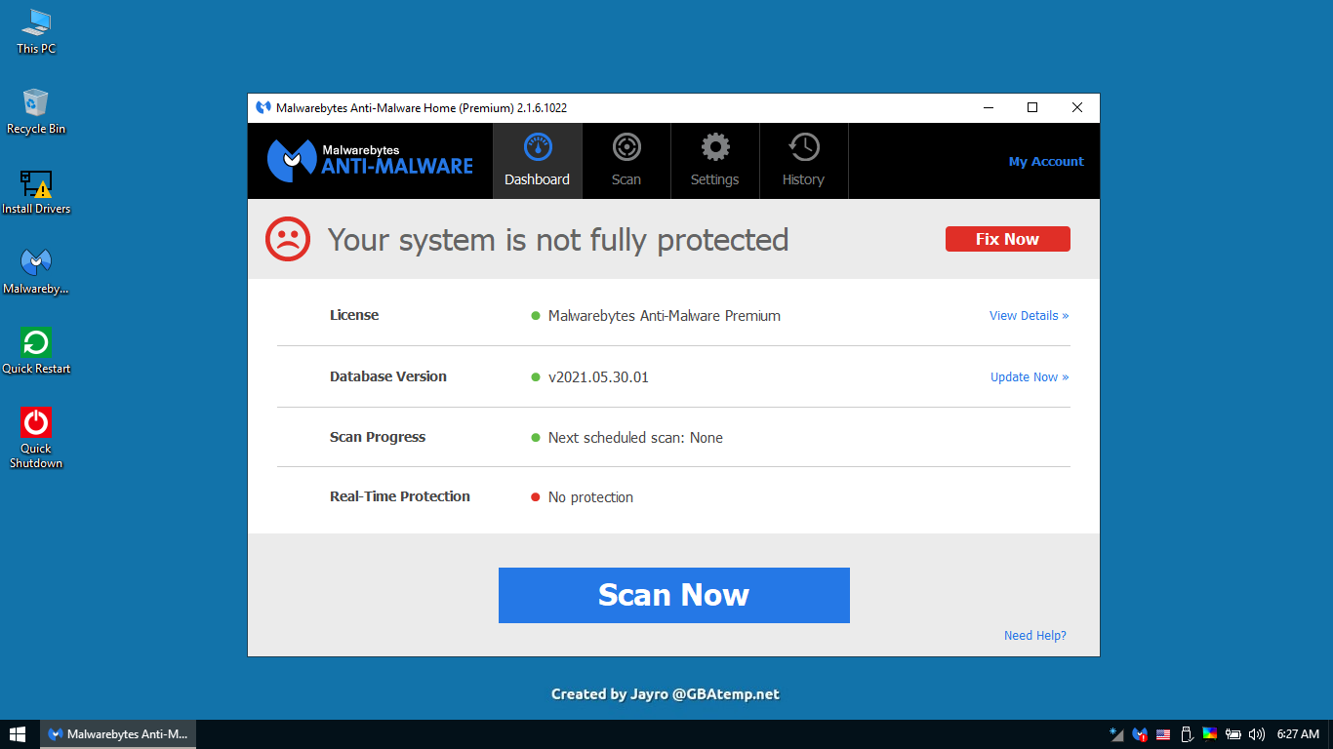This screenshot has width=1333, height=749.
Task: Click the green License status dot
Action: click(x=536, y=316)
